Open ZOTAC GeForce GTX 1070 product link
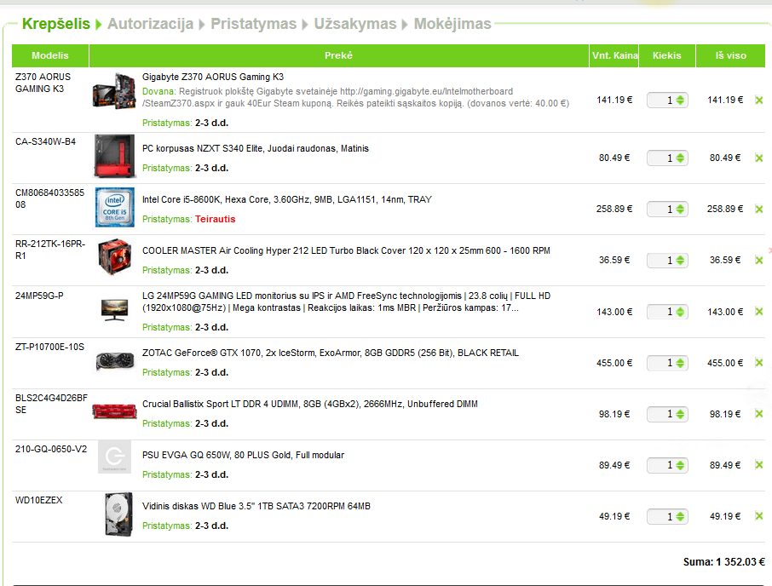This screenshot has width=772, height=586. click(x=331, y=353)
